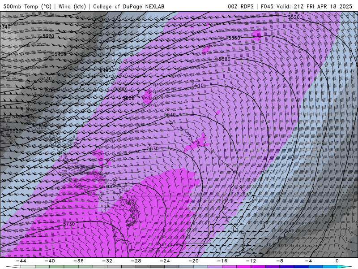Screen dimensions: 358x269
Task: Select the 5640 height contour label
Action: tap(170, 115)
